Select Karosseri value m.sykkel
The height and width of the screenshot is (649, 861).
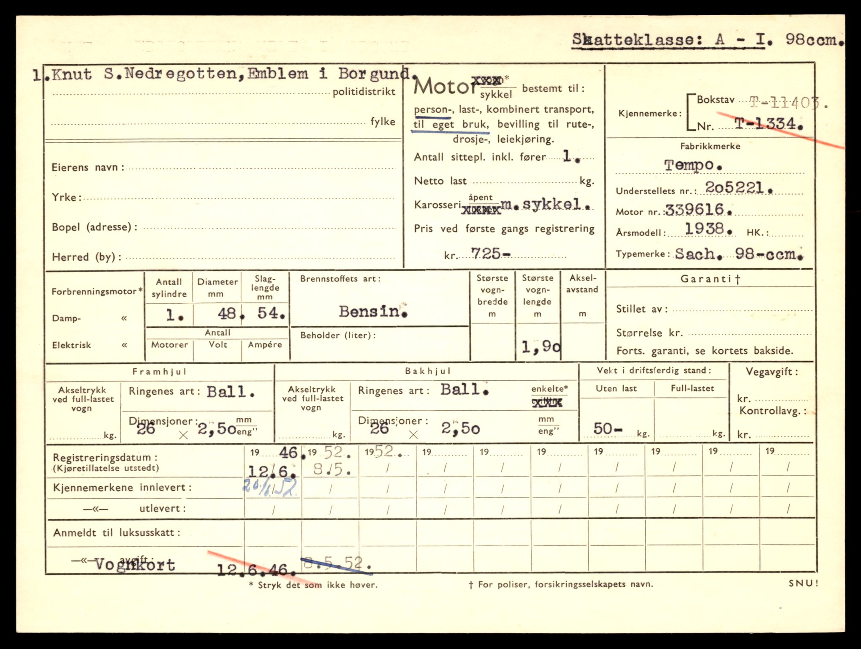(x=546, y=205)
